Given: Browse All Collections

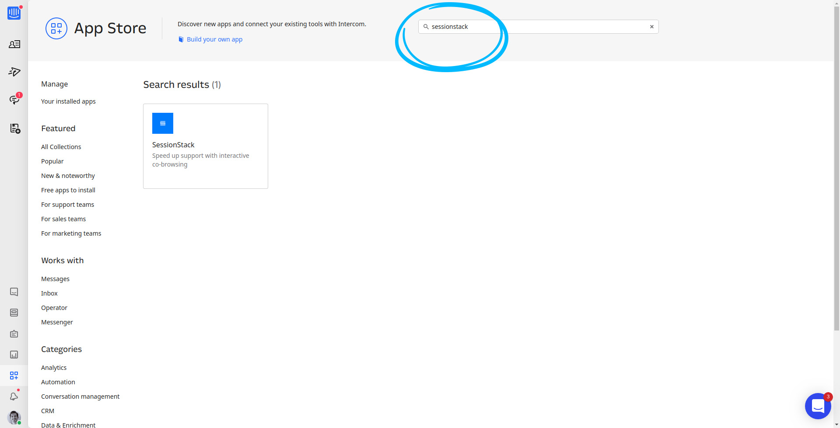Looking at the screenshot, I should [61, 147].
